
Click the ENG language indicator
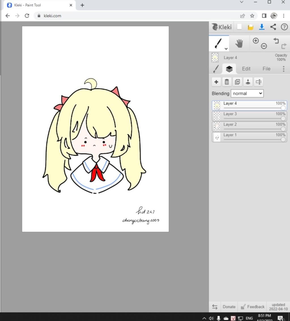pyautogui.click(x=249, y=318)
